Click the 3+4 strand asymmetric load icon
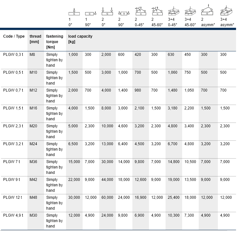Screen dimensions: 237x231 click(226, 11)
